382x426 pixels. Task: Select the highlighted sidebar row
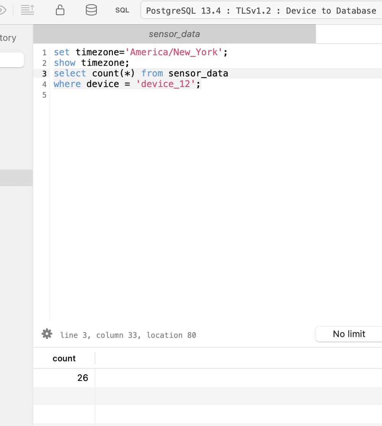click(16, 178)
